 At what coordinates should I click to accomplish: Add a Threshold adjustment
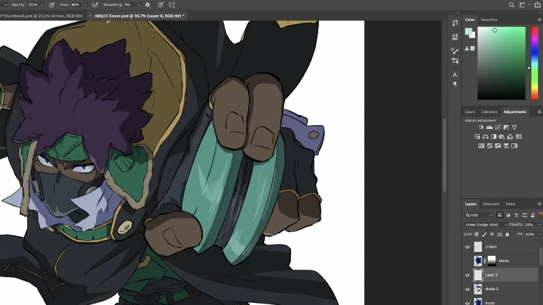pyautogui.click(x=498, y=146)
